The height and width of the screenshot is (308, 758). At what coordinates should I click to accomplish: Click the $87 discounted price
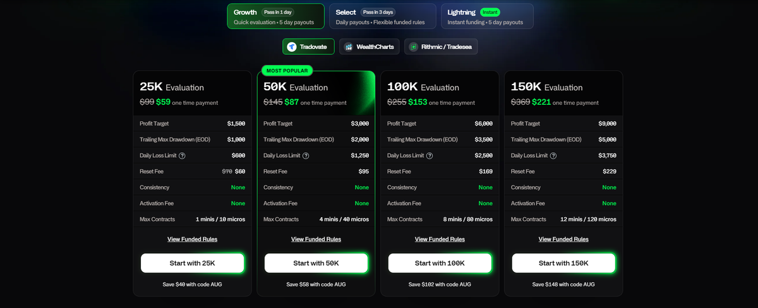[x=292, y=102]
